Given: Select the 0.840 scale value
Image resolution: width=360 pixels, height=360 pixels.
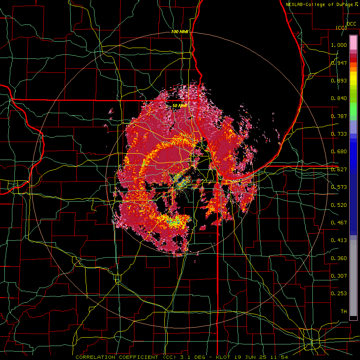Looking at the screenshot, I should (x=339, y=98).
